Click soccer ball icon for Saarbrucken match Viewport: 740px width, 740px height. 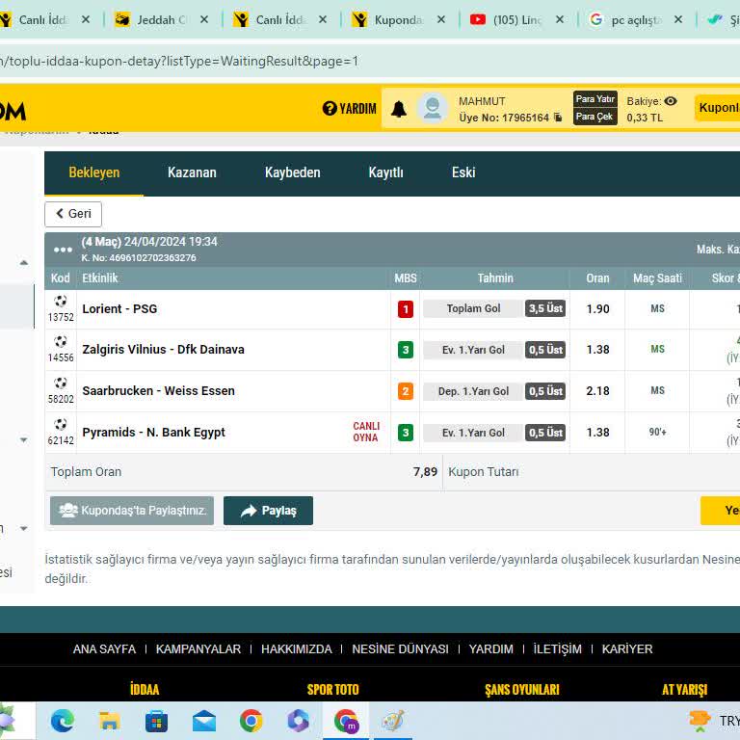61,383
